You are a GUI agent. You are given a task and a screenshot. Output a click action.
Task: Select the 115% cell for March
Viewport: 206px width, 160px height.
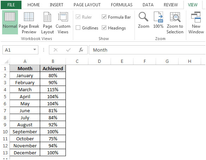tap(53, 89)
